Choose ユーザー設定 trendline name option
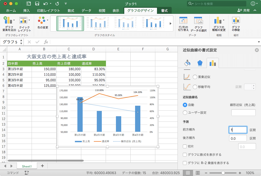 (185, 113)
